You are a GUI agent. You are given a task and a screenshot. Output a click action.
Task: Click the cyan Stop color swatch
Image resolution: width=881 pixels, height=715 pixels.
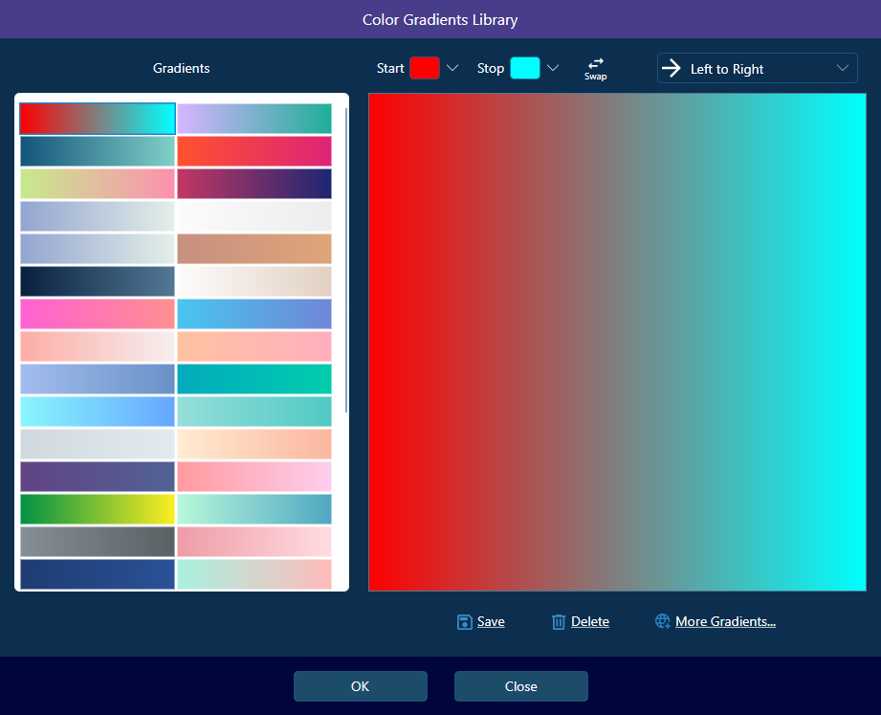525,68
